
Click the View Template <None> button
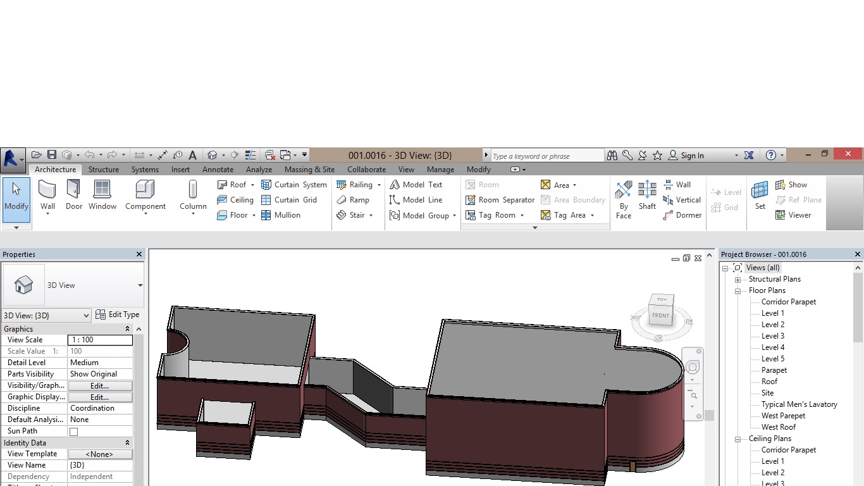(x=100, y=454)
